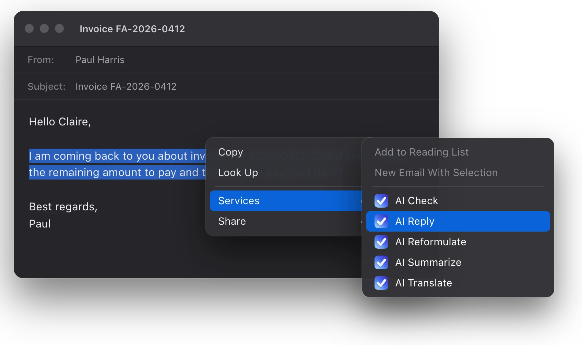
Task: Click the subject text Invoice FA-2026-0412
Action: point(126,86)
